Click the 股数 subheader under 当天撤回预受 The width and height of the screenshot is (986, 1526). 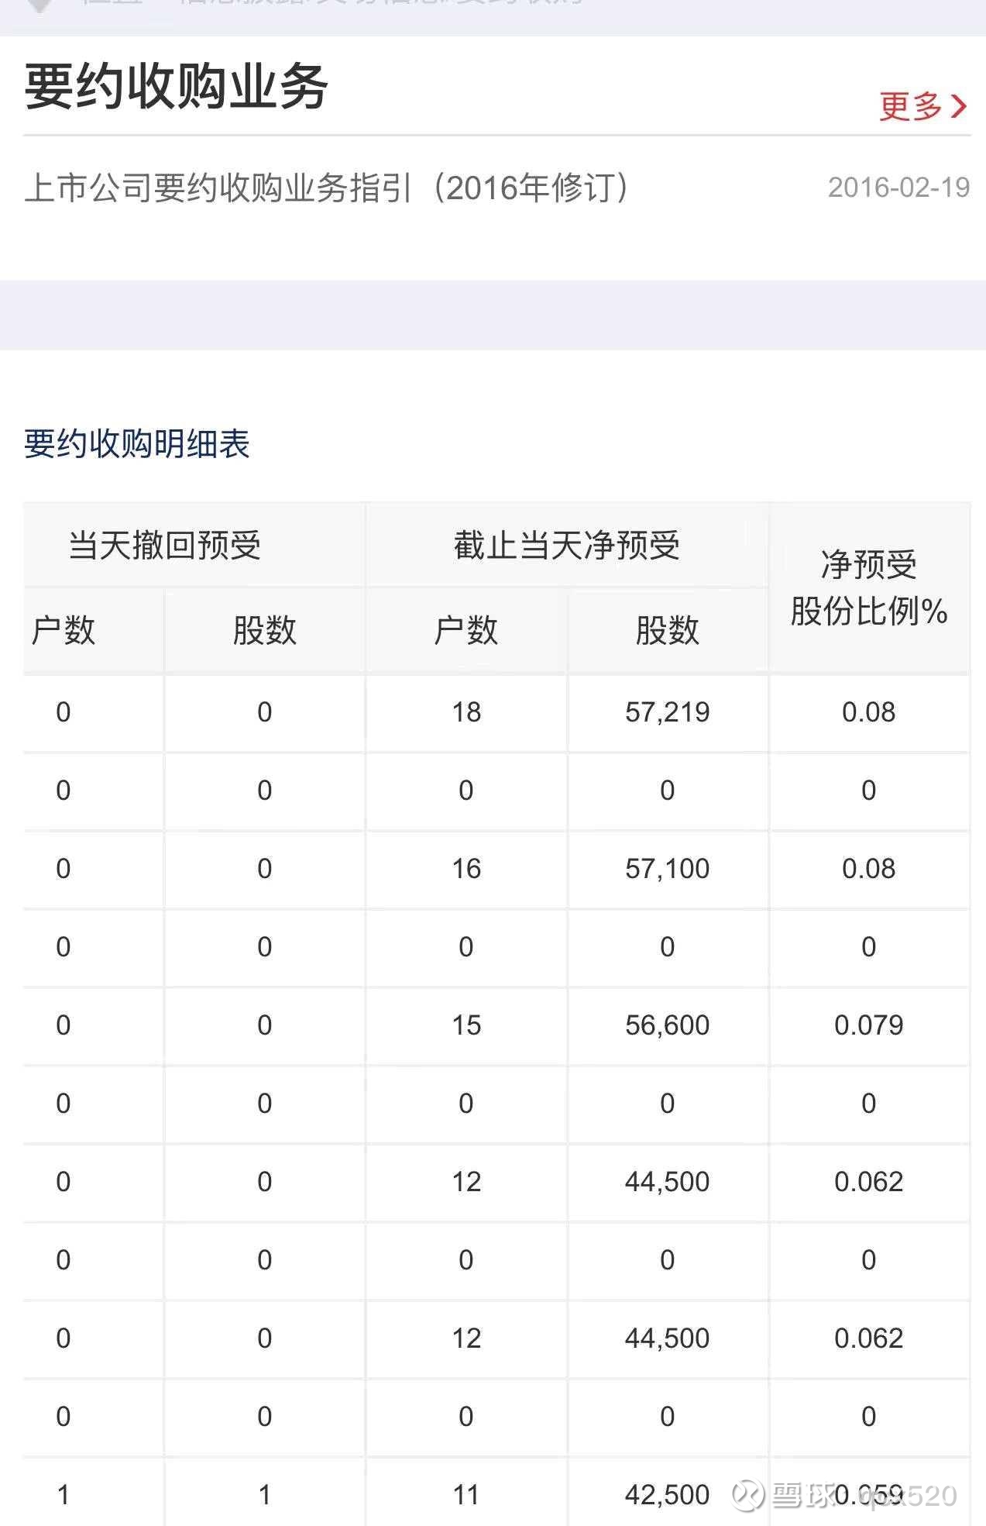[x=265, y=630]
